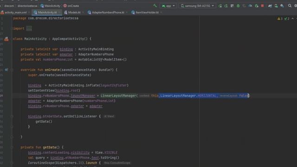Viewport: 297px width, 167px height.
Task: Click setOnClickListener on btnGetData
Action: coord(80,116)
